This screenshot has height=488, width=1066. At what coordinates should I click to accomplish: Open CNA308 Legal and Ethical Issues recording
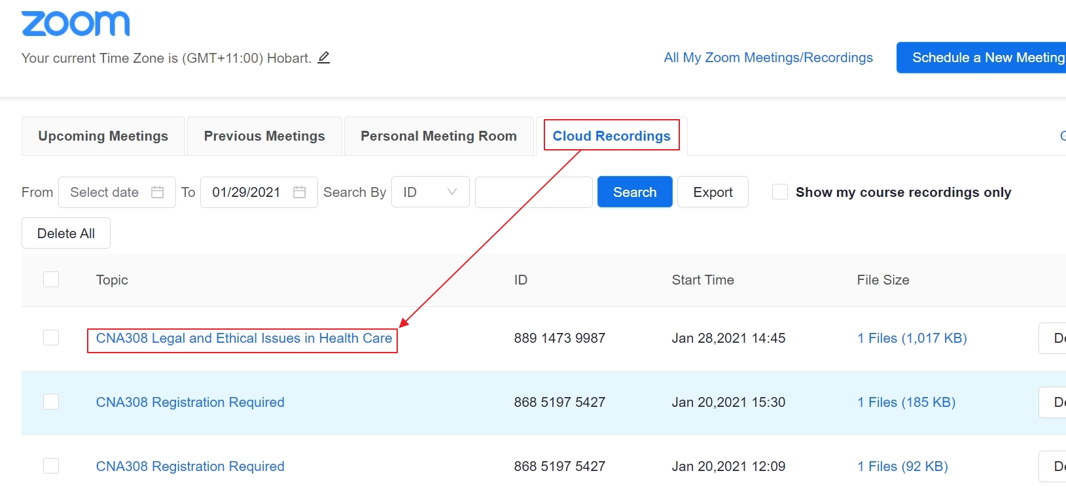pyautogui.click(x=244, y=338)
